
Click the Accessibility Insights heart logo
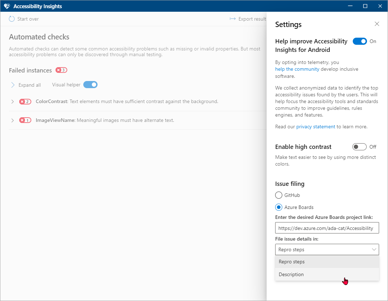[7, 6]
